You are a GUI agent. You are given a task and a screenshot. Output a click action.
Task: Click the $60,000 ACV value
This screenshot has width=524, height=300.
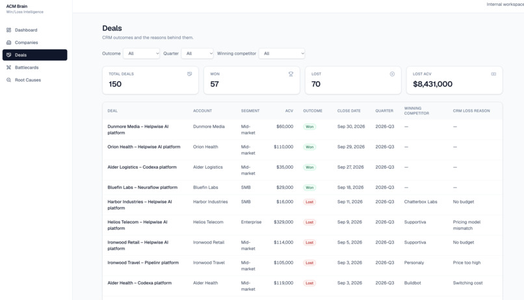pos(285,127)
